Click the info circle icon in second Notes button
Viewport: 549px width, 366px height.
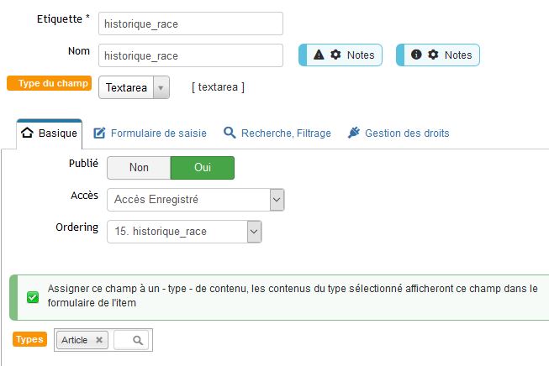(x=416, y=55)
